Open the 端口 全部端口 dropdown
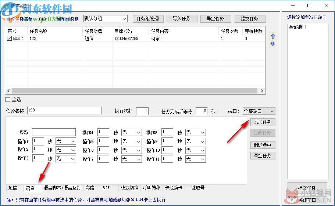 (x=259, y=111)
